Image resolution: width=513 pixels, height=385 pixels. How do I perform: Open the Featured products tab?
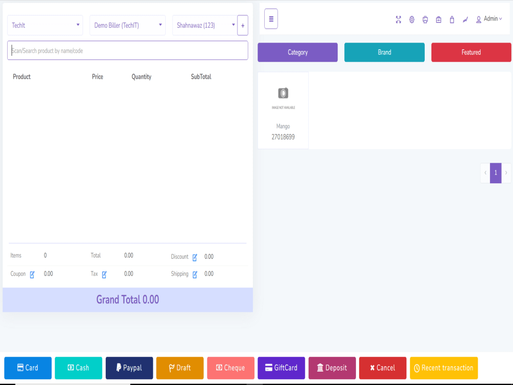471,52
